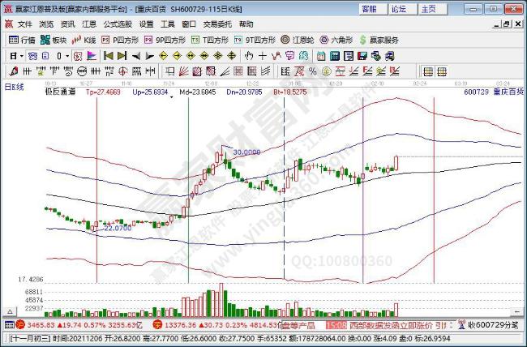
Task: Click the 13376.36 index value in status bar
Action: pos(179,325)
